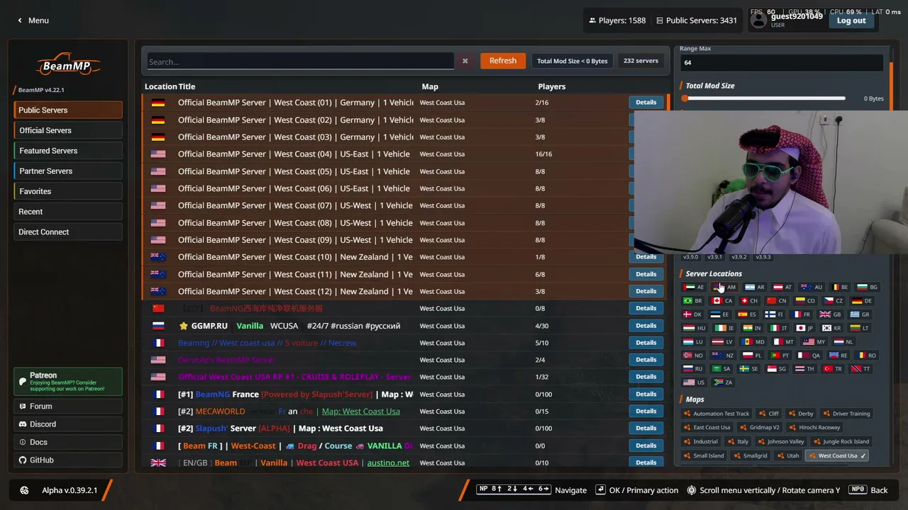This screenshot has width=908, height=510.
Task: Toggle the GB server location filter
Action: pyautogui.click(x=830, y=314)
